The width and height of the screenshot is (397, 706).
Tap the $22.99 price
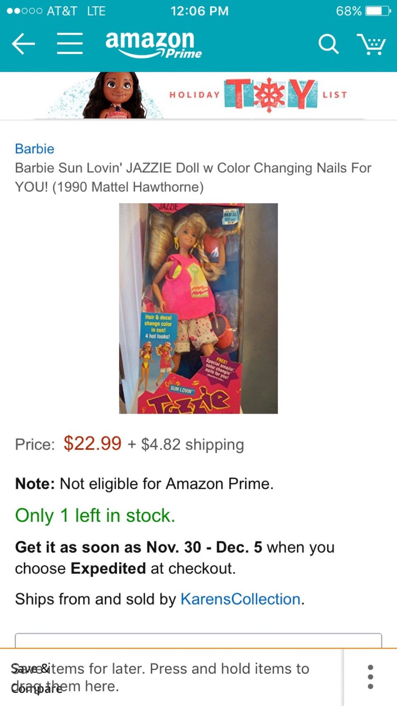coord(93,444)
